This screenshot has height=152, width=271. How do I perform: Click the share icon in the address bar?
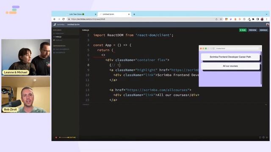coord(216,19)
